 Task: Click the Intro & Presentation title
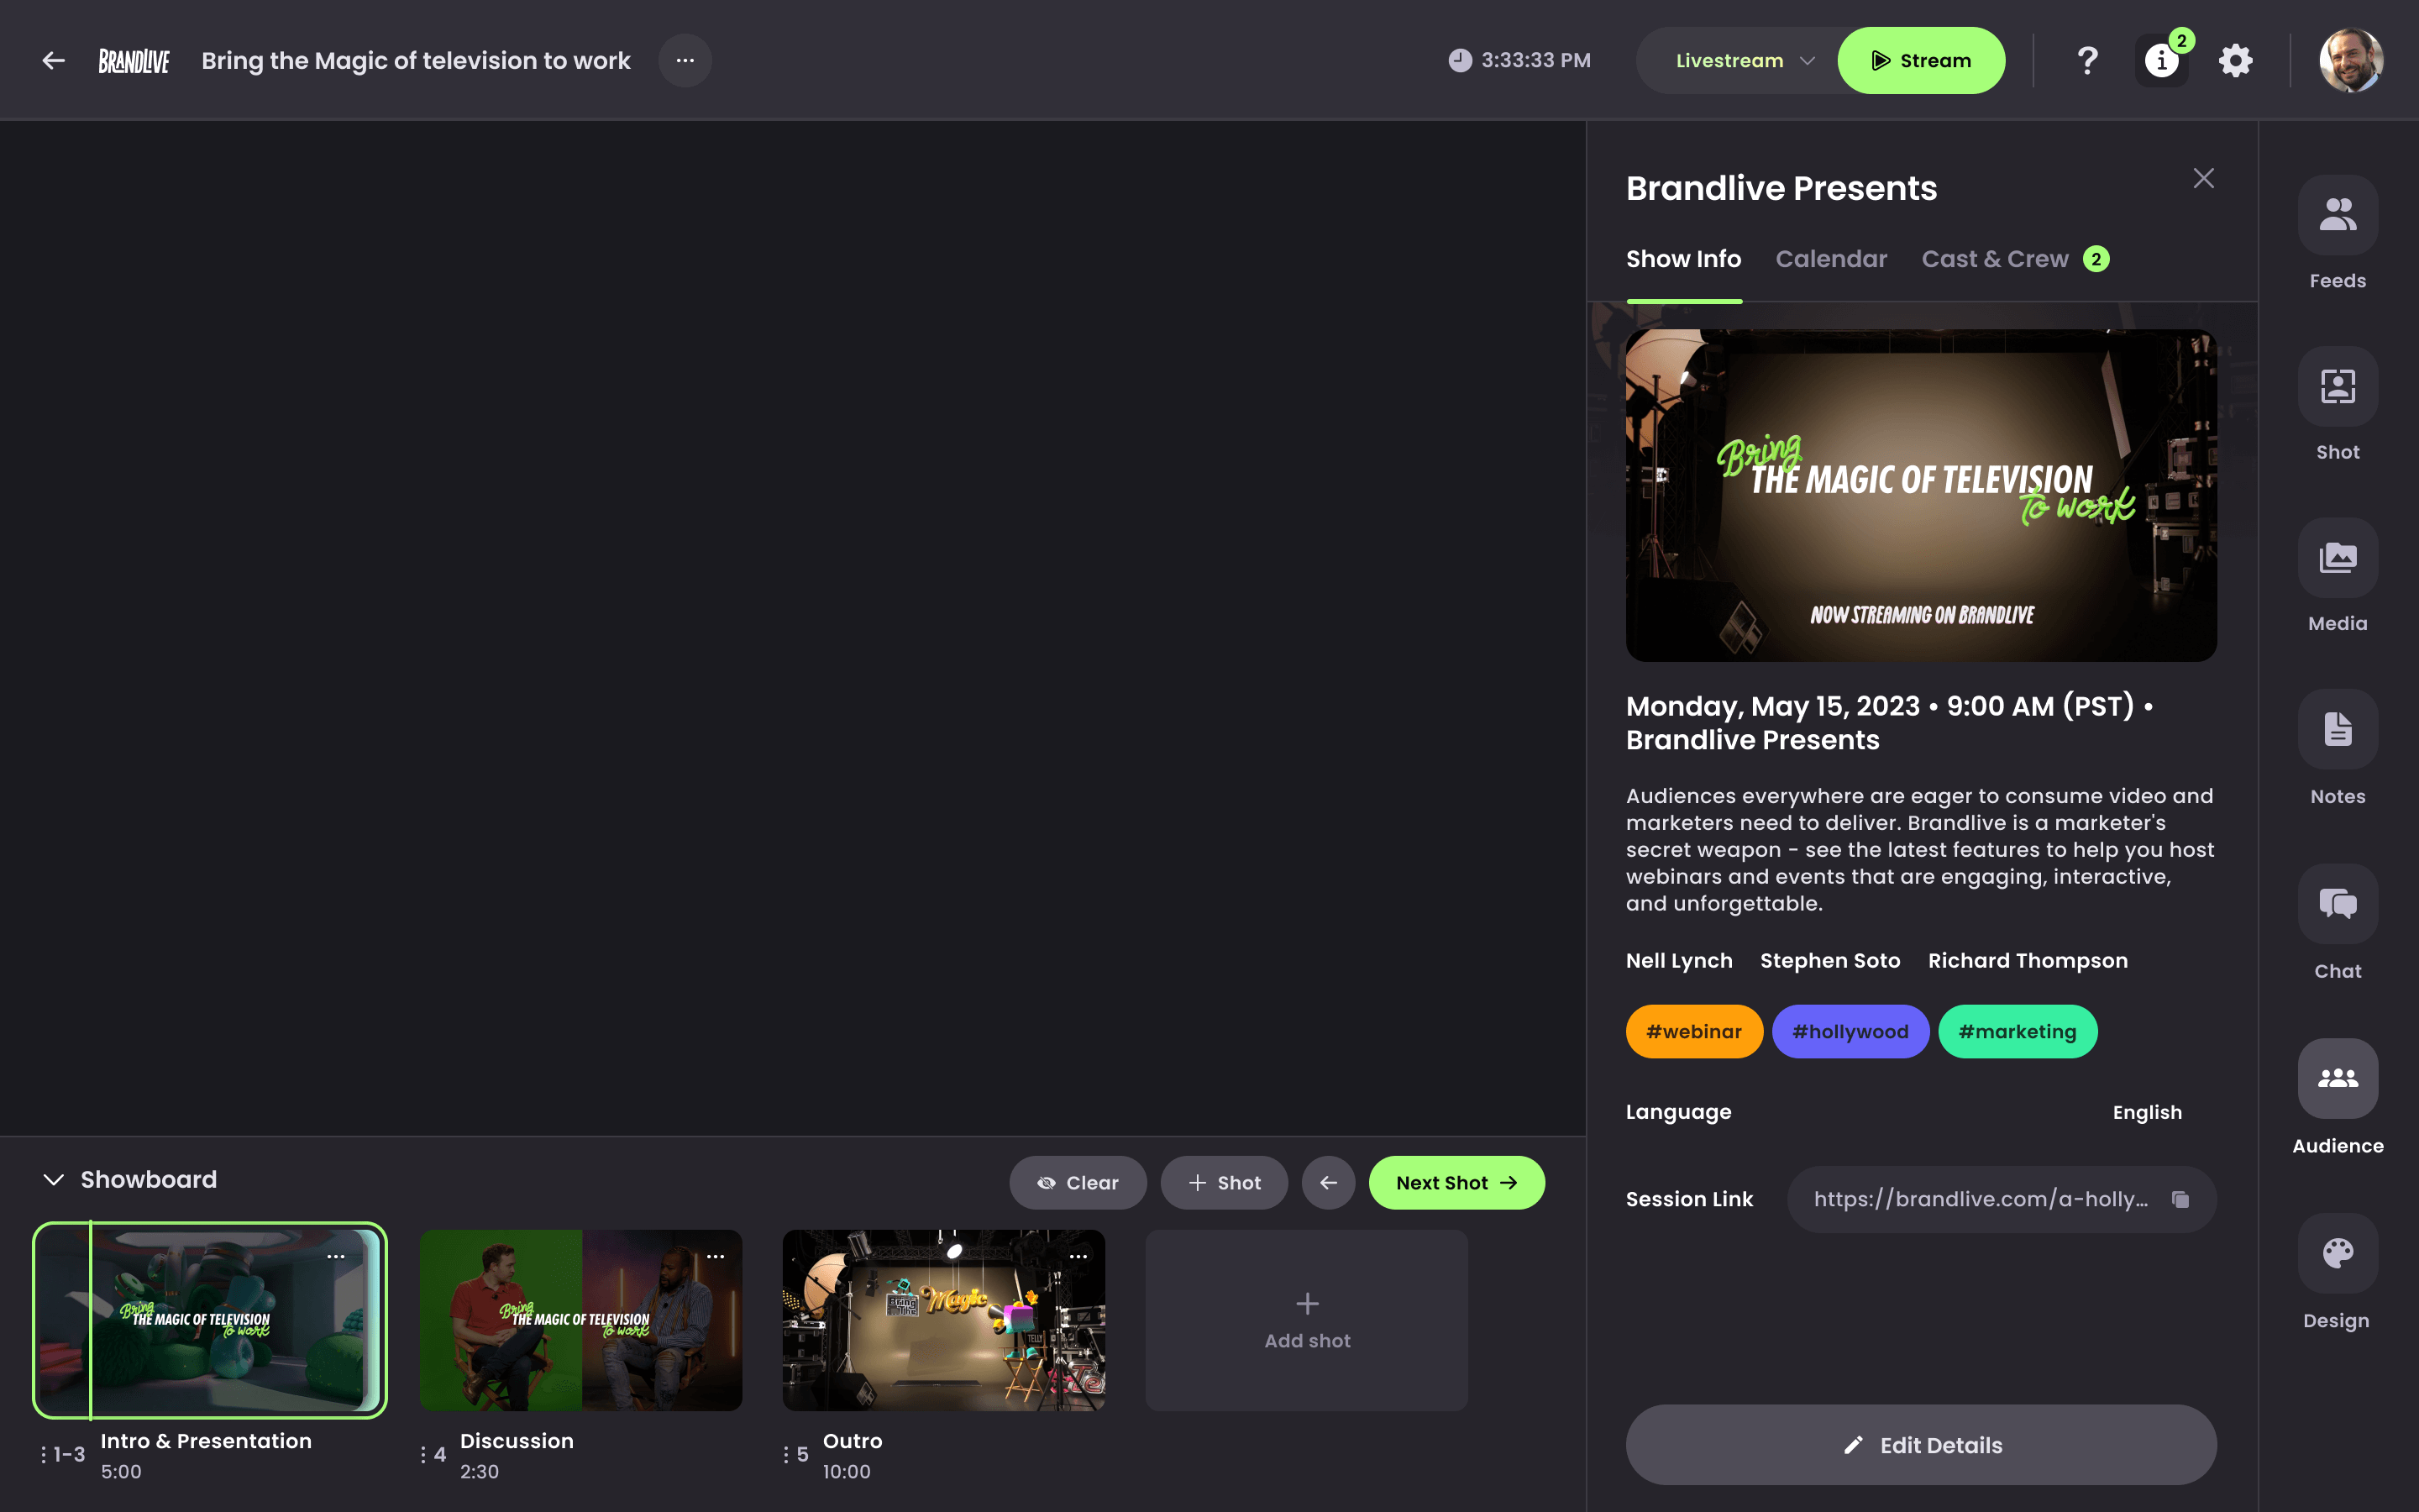click(206, 1441)
